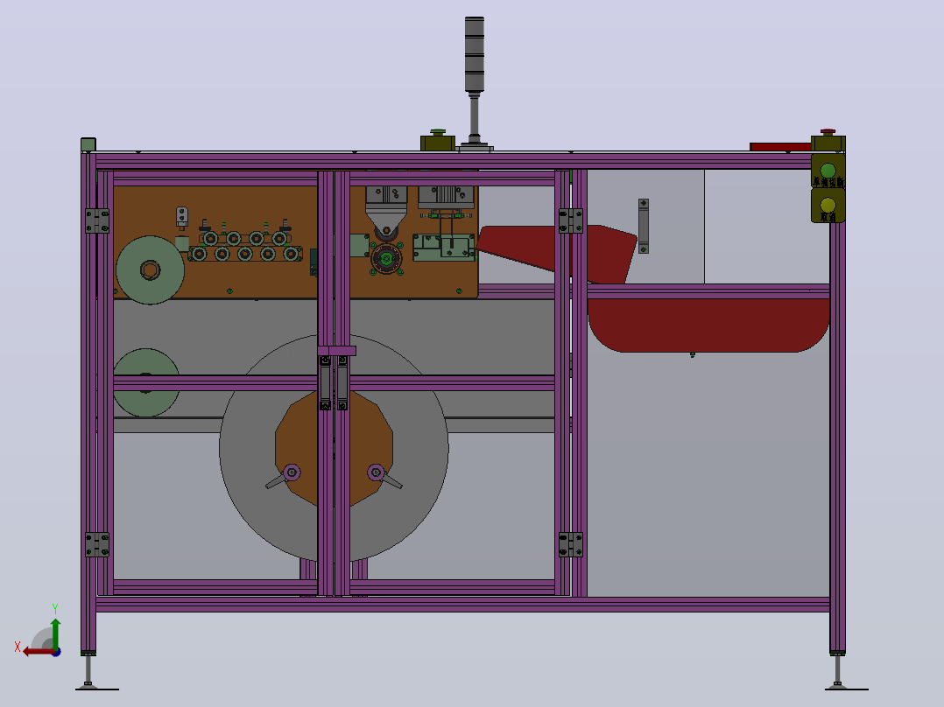Select the large gray reel disc

334,448
